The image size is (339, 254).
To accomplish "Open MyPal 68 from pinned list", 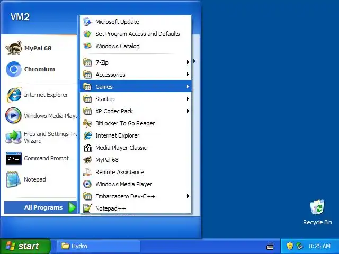I will tap(39, 48).
